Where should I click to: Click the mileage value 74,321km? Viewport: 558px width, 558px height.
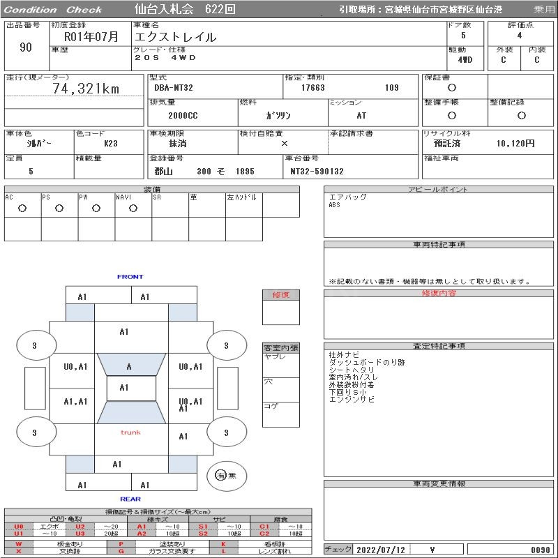(x=86, y=89)
